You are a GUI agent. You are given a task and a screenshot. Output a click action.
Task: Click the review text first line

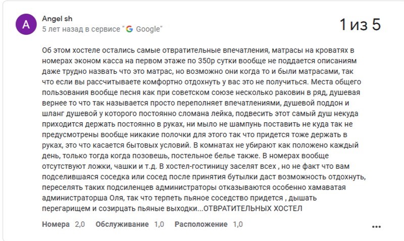coord(198,50)
